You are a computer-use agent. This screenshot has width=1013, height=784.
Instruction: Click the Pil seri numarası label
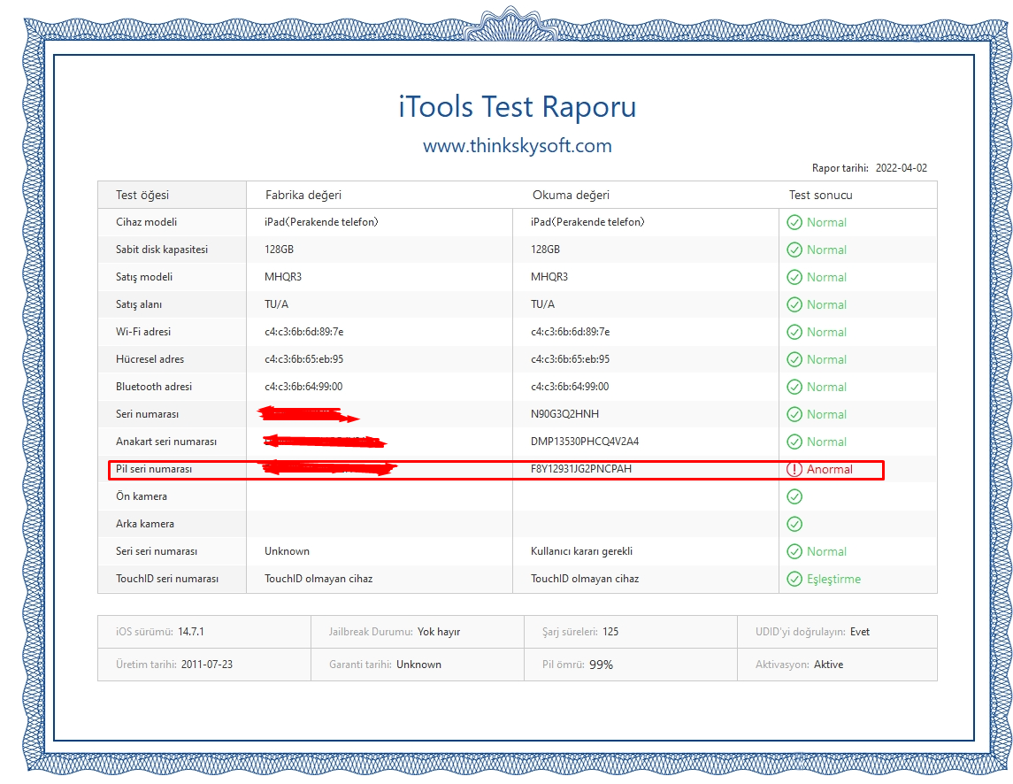tap(154, 469)
